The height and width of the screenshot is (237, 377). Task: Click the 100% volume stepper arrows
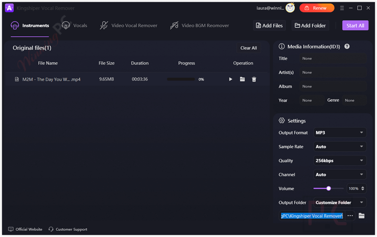362,188
